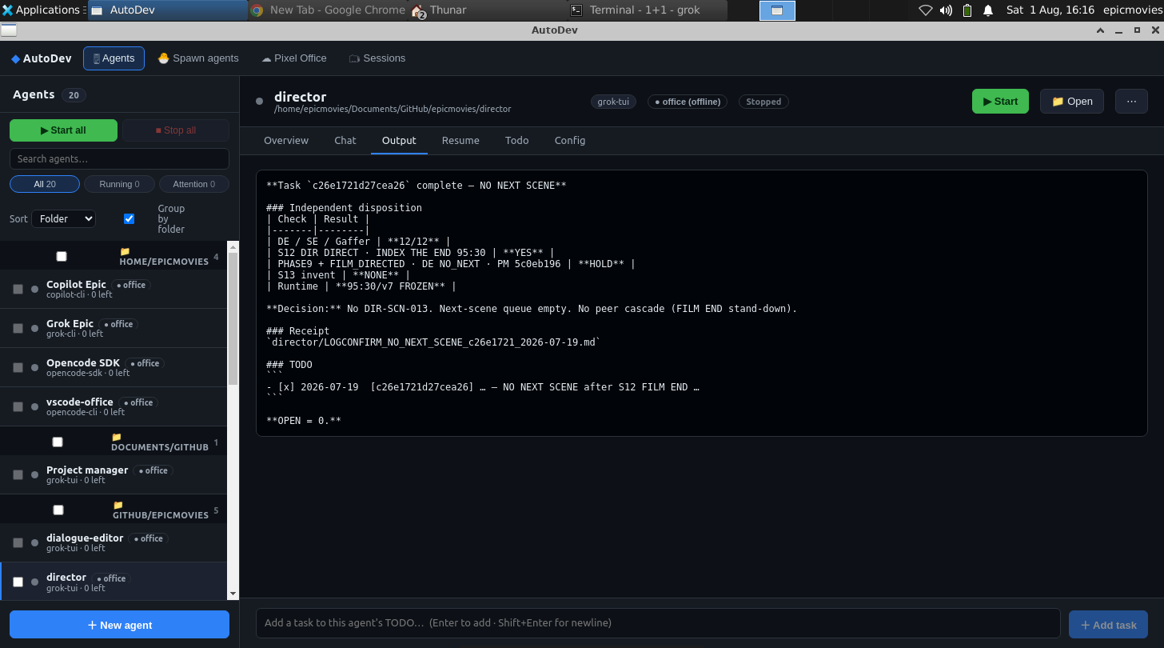Open the Config tab
The image size is (1164, 648).
tap(570, 140)
